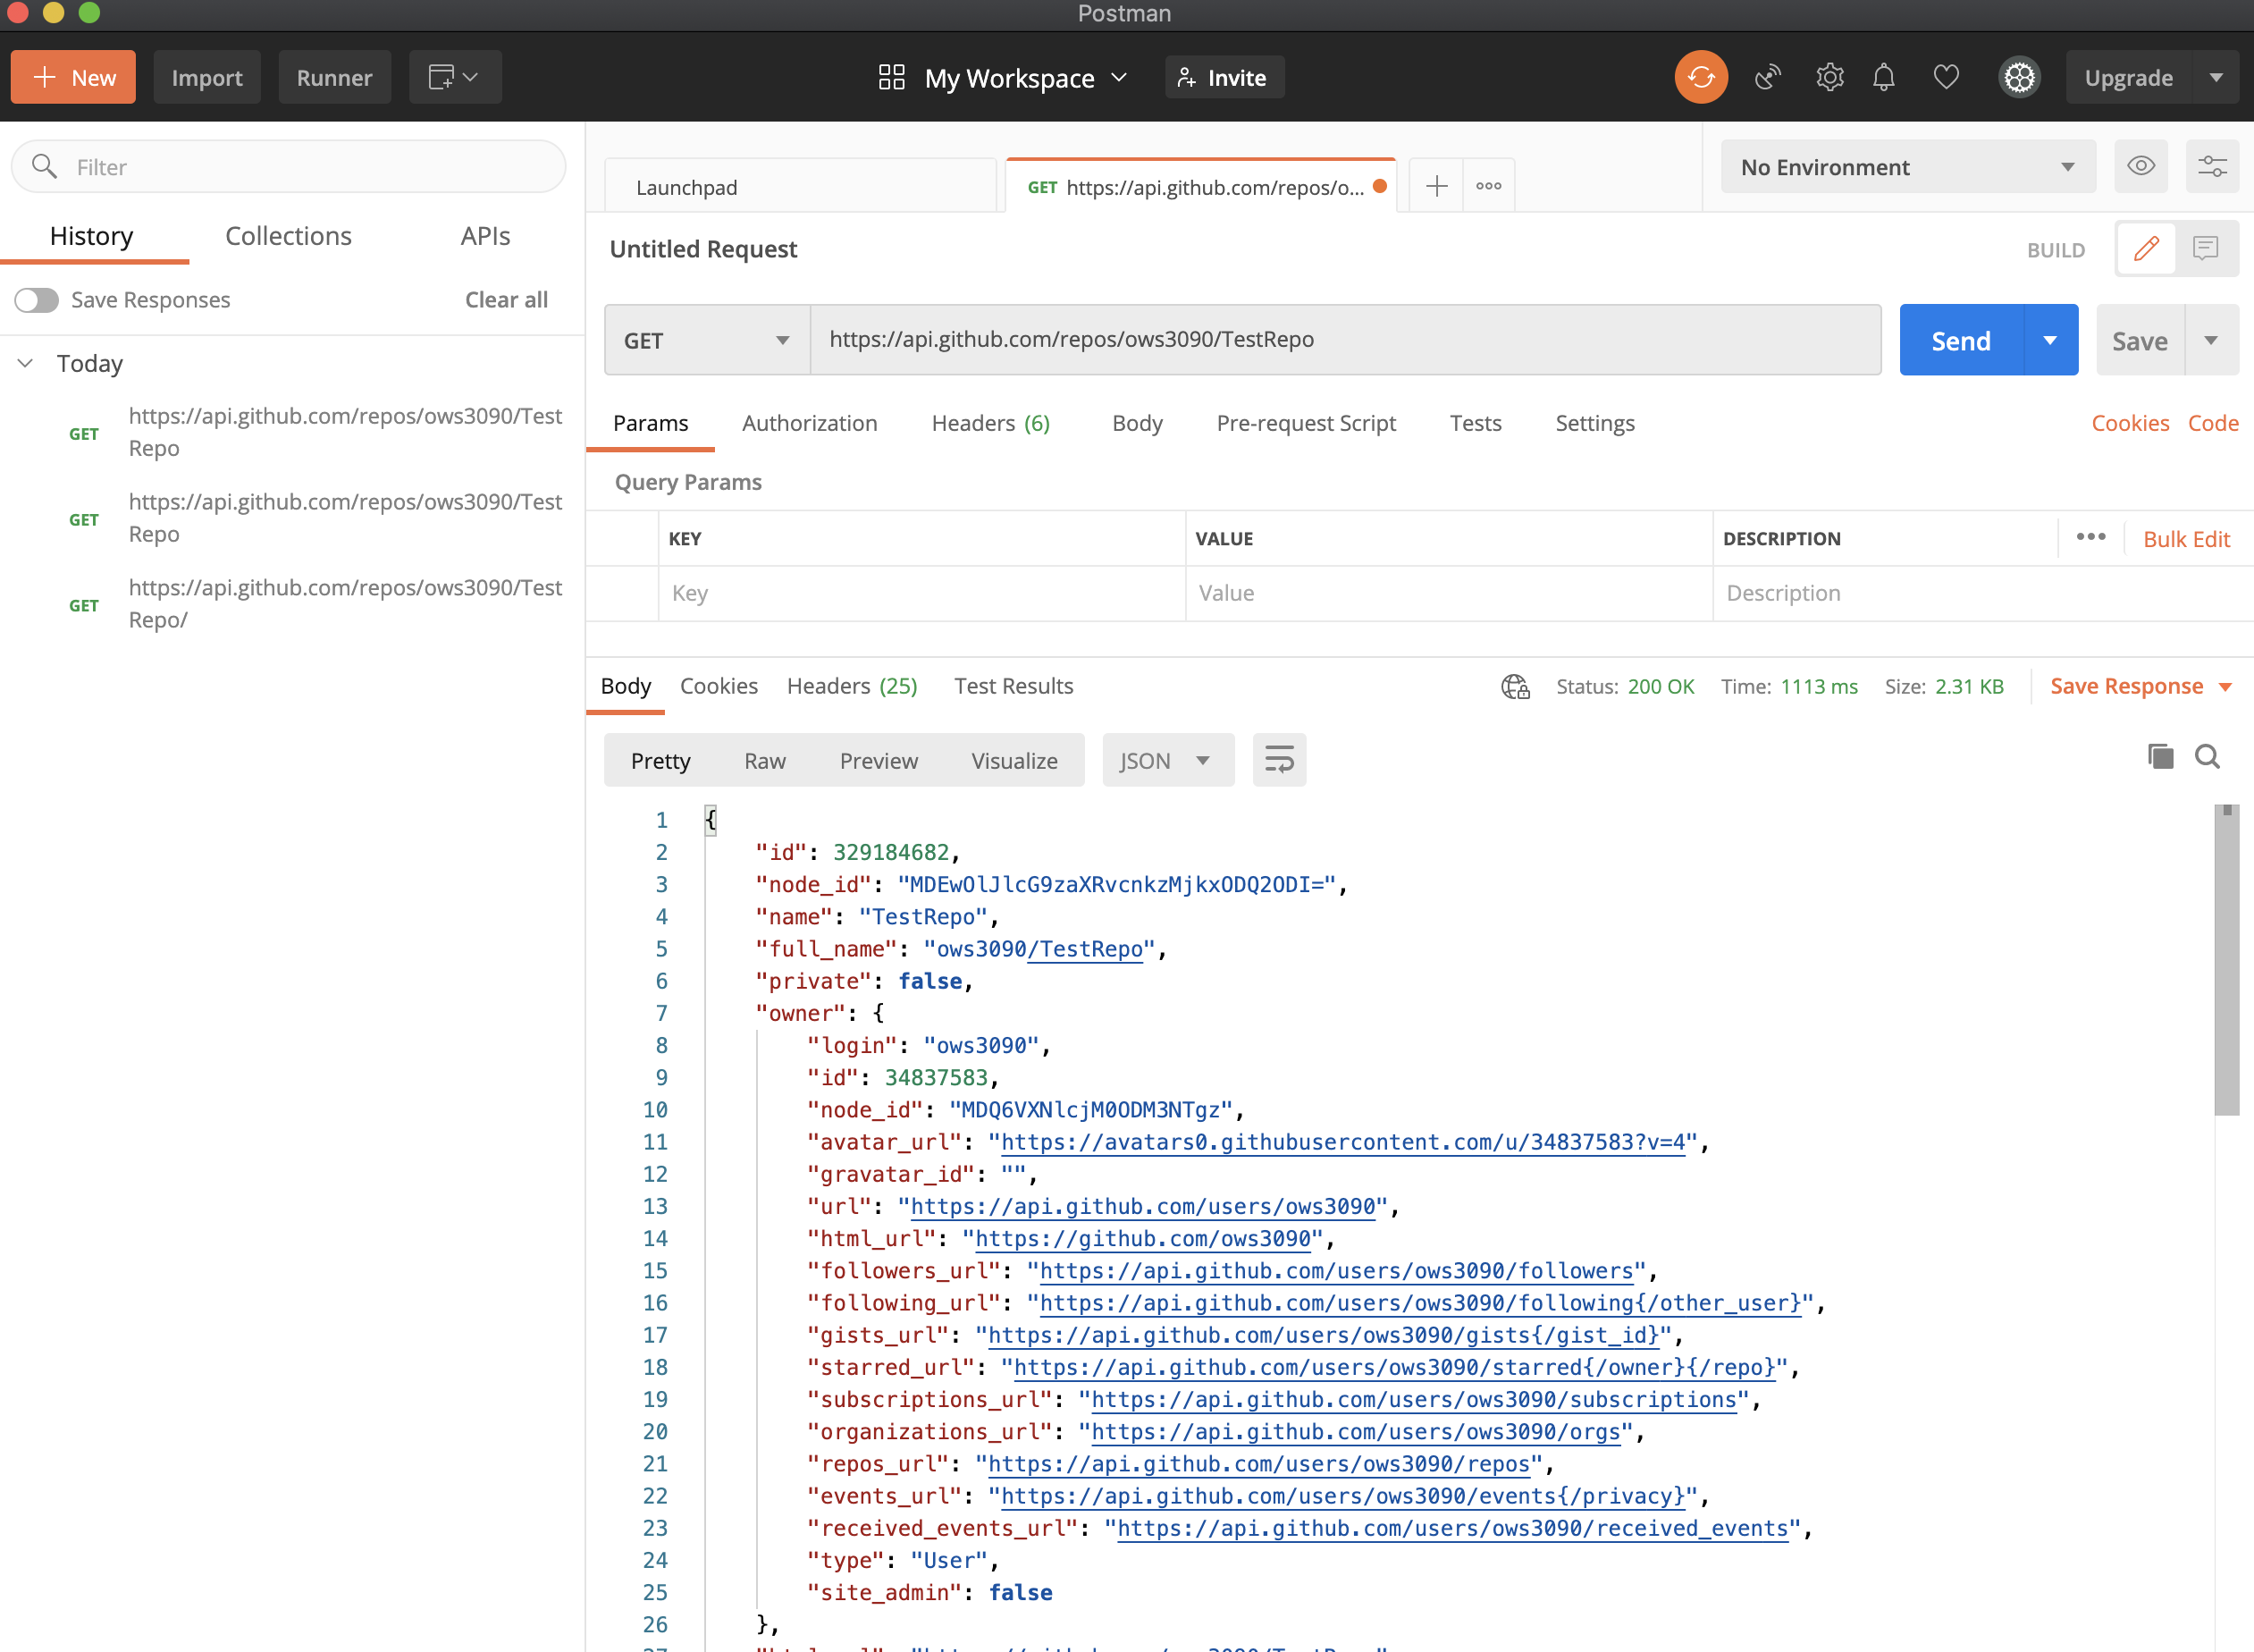Click the blue Send button
This screenshot has height=1652, width=2254.
1960,341
